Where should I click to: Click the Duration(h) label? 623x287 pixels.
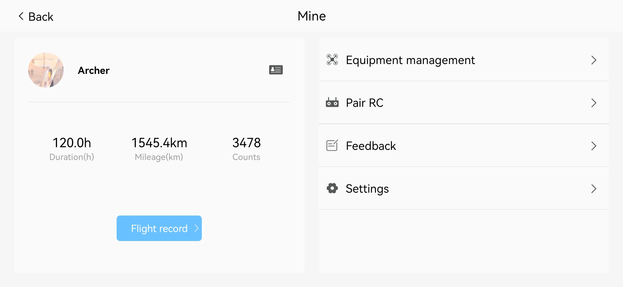coord(72,157)
